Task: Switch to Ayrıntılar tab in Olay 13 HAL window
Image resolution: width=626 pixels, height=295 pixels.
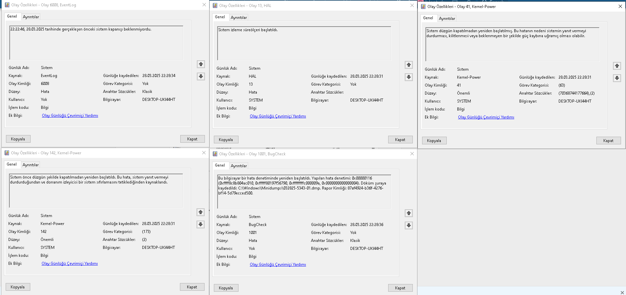Action: click(x=239, y=18)
